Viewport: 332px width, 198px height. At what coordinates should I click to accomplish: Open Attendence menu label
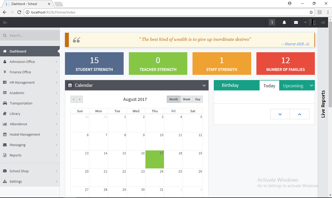(18, 124)
